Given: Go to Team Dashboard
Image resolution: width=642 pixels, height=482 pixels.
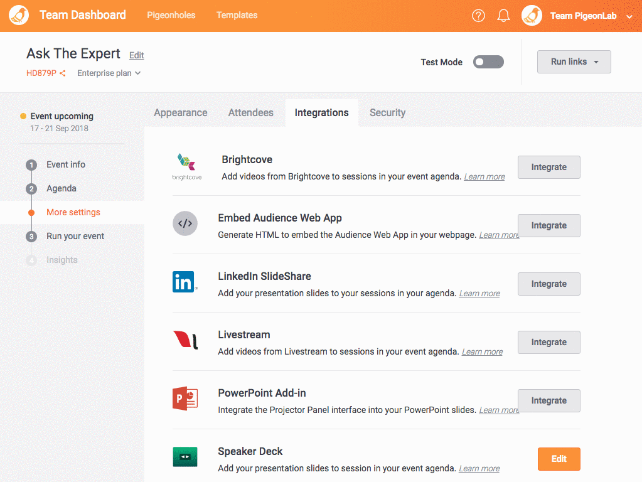Looking at the screenshot, I should [83, 14].
